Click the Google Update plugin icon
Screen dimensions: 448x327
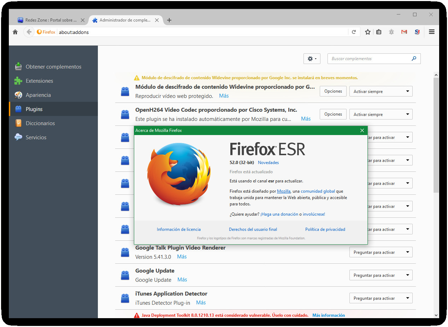click(x=125, y=275)
